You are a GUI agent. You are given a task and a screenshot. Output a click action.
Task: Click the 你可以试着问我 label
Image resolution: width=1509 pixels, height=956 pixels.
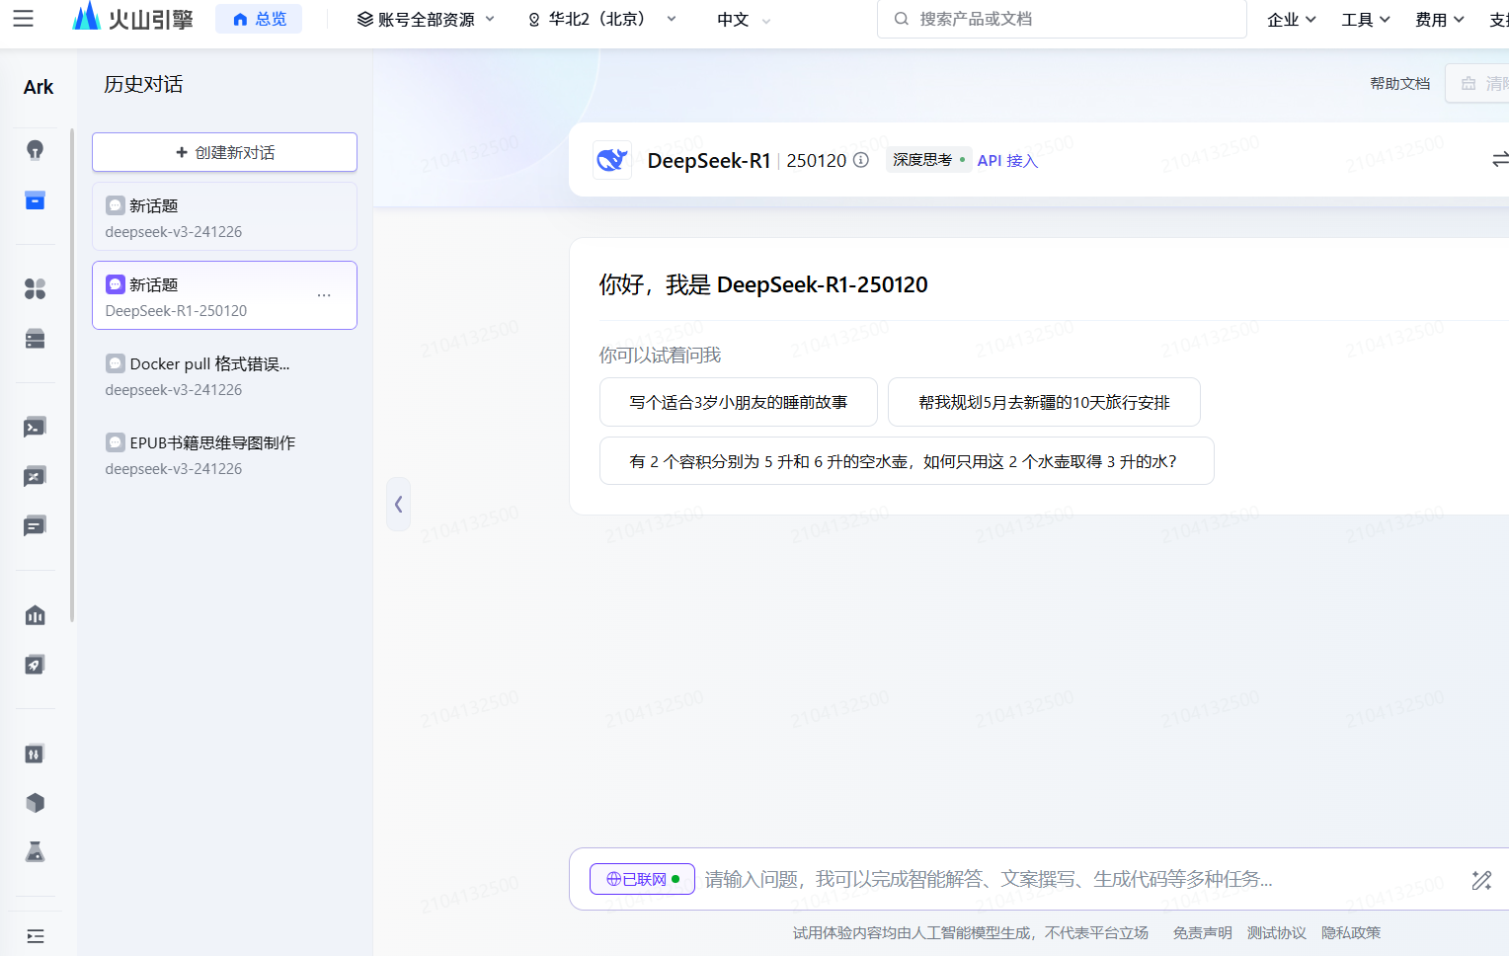tap(660, 355)
